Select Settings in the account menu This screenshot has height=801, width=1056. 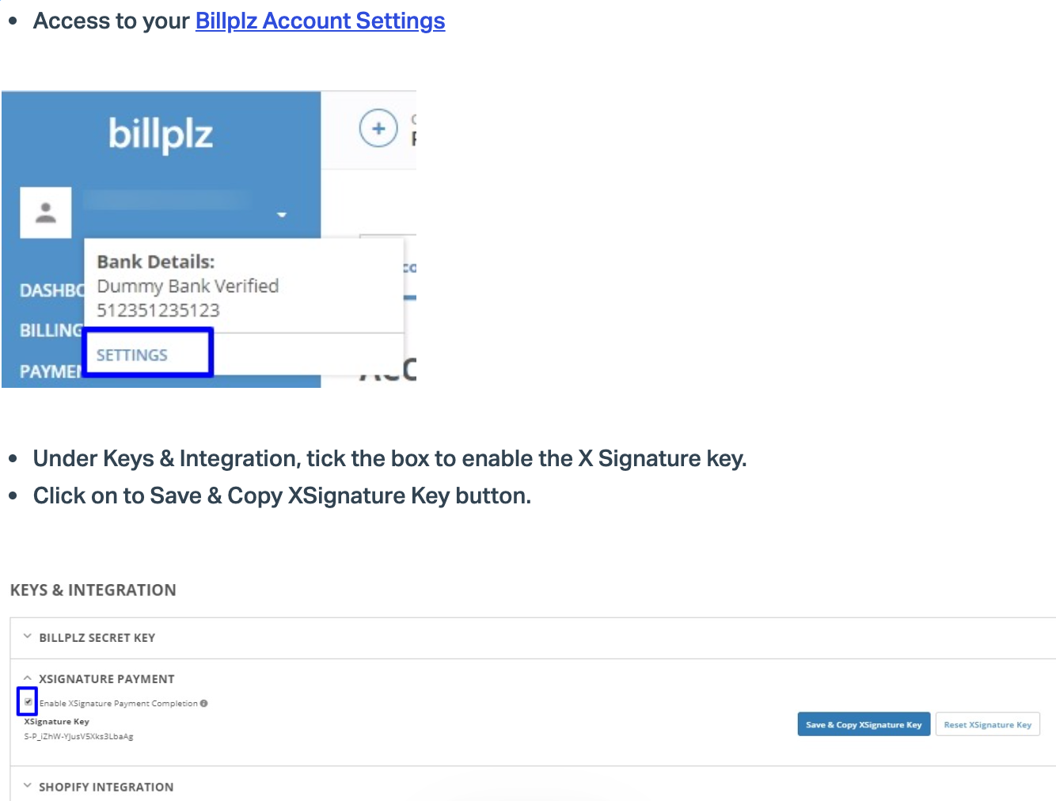pyautogui.click(x=132, y=355)
